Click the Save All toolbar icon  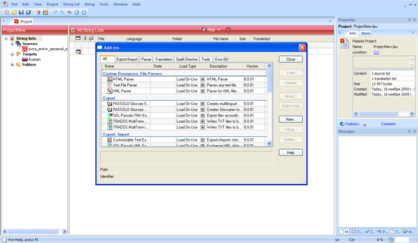click(x=28, y=12)
